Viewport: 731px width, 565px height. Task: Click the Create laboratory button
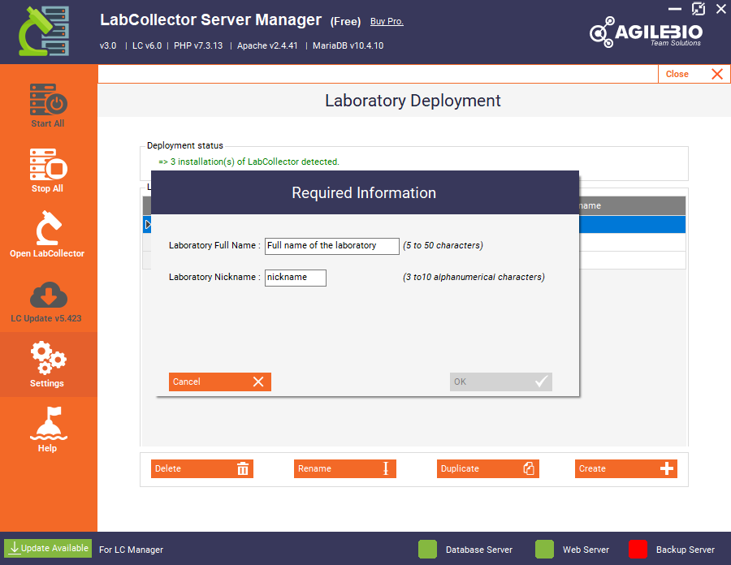click(x=626, y=468)
